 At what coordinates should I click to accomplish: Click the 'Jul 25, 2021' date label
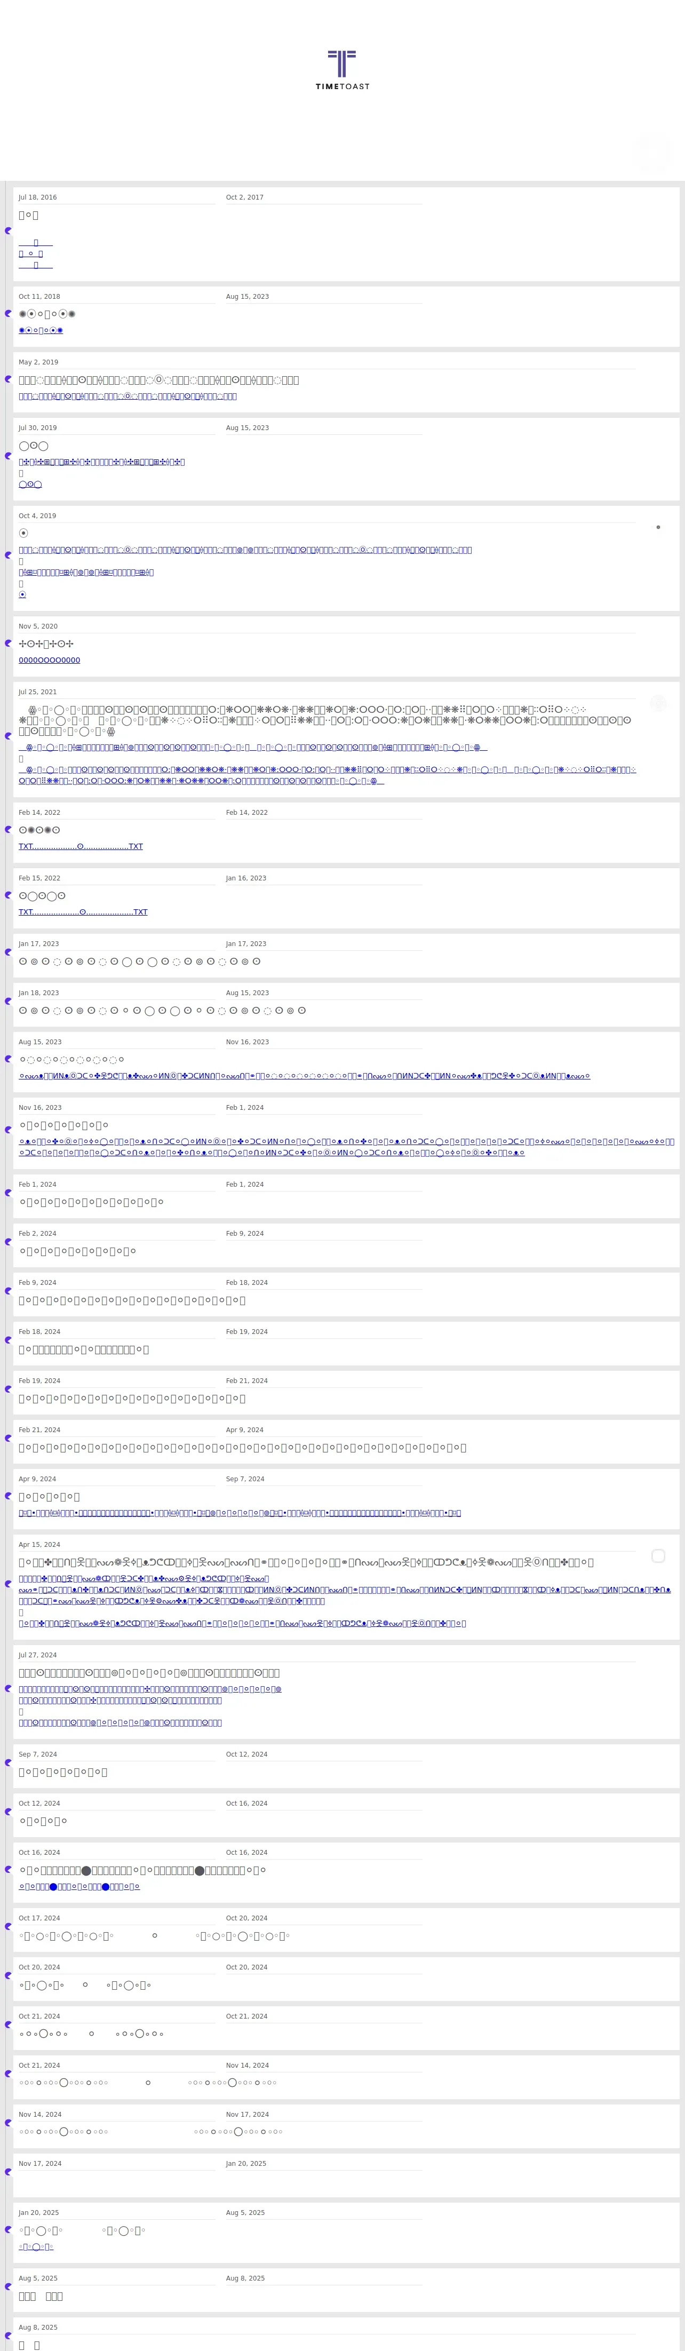(37, 692)
